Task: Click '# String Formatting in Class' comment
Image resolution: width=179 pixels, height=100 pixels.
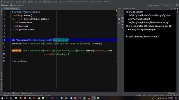Action: (x=26, y=12)
